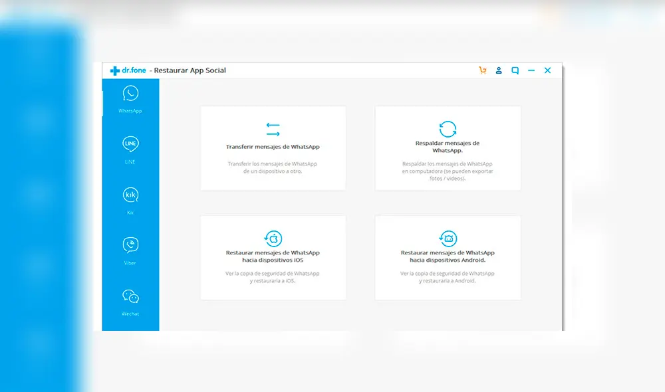The width and height of the screenshot is (665, 392).
Task: Click the orange shopping cart icon
Action: pyautogui.click(x=482, y=70)
